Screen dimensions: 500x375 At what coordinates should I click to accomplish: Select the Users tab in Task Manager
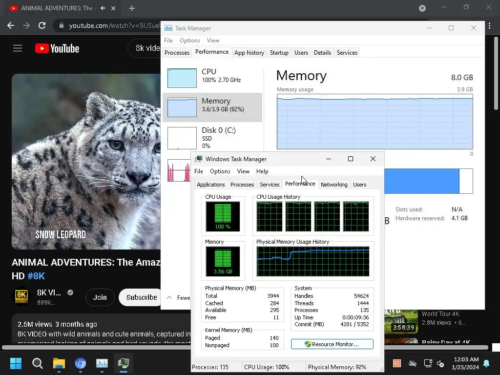click(301, 53)
